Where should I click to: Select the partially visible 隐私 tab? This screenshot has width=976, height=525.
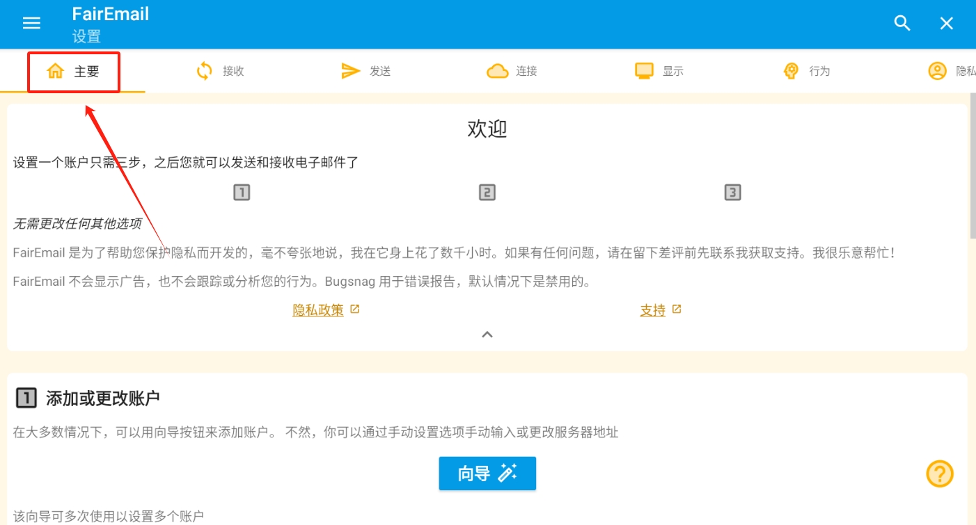point(952,71)
